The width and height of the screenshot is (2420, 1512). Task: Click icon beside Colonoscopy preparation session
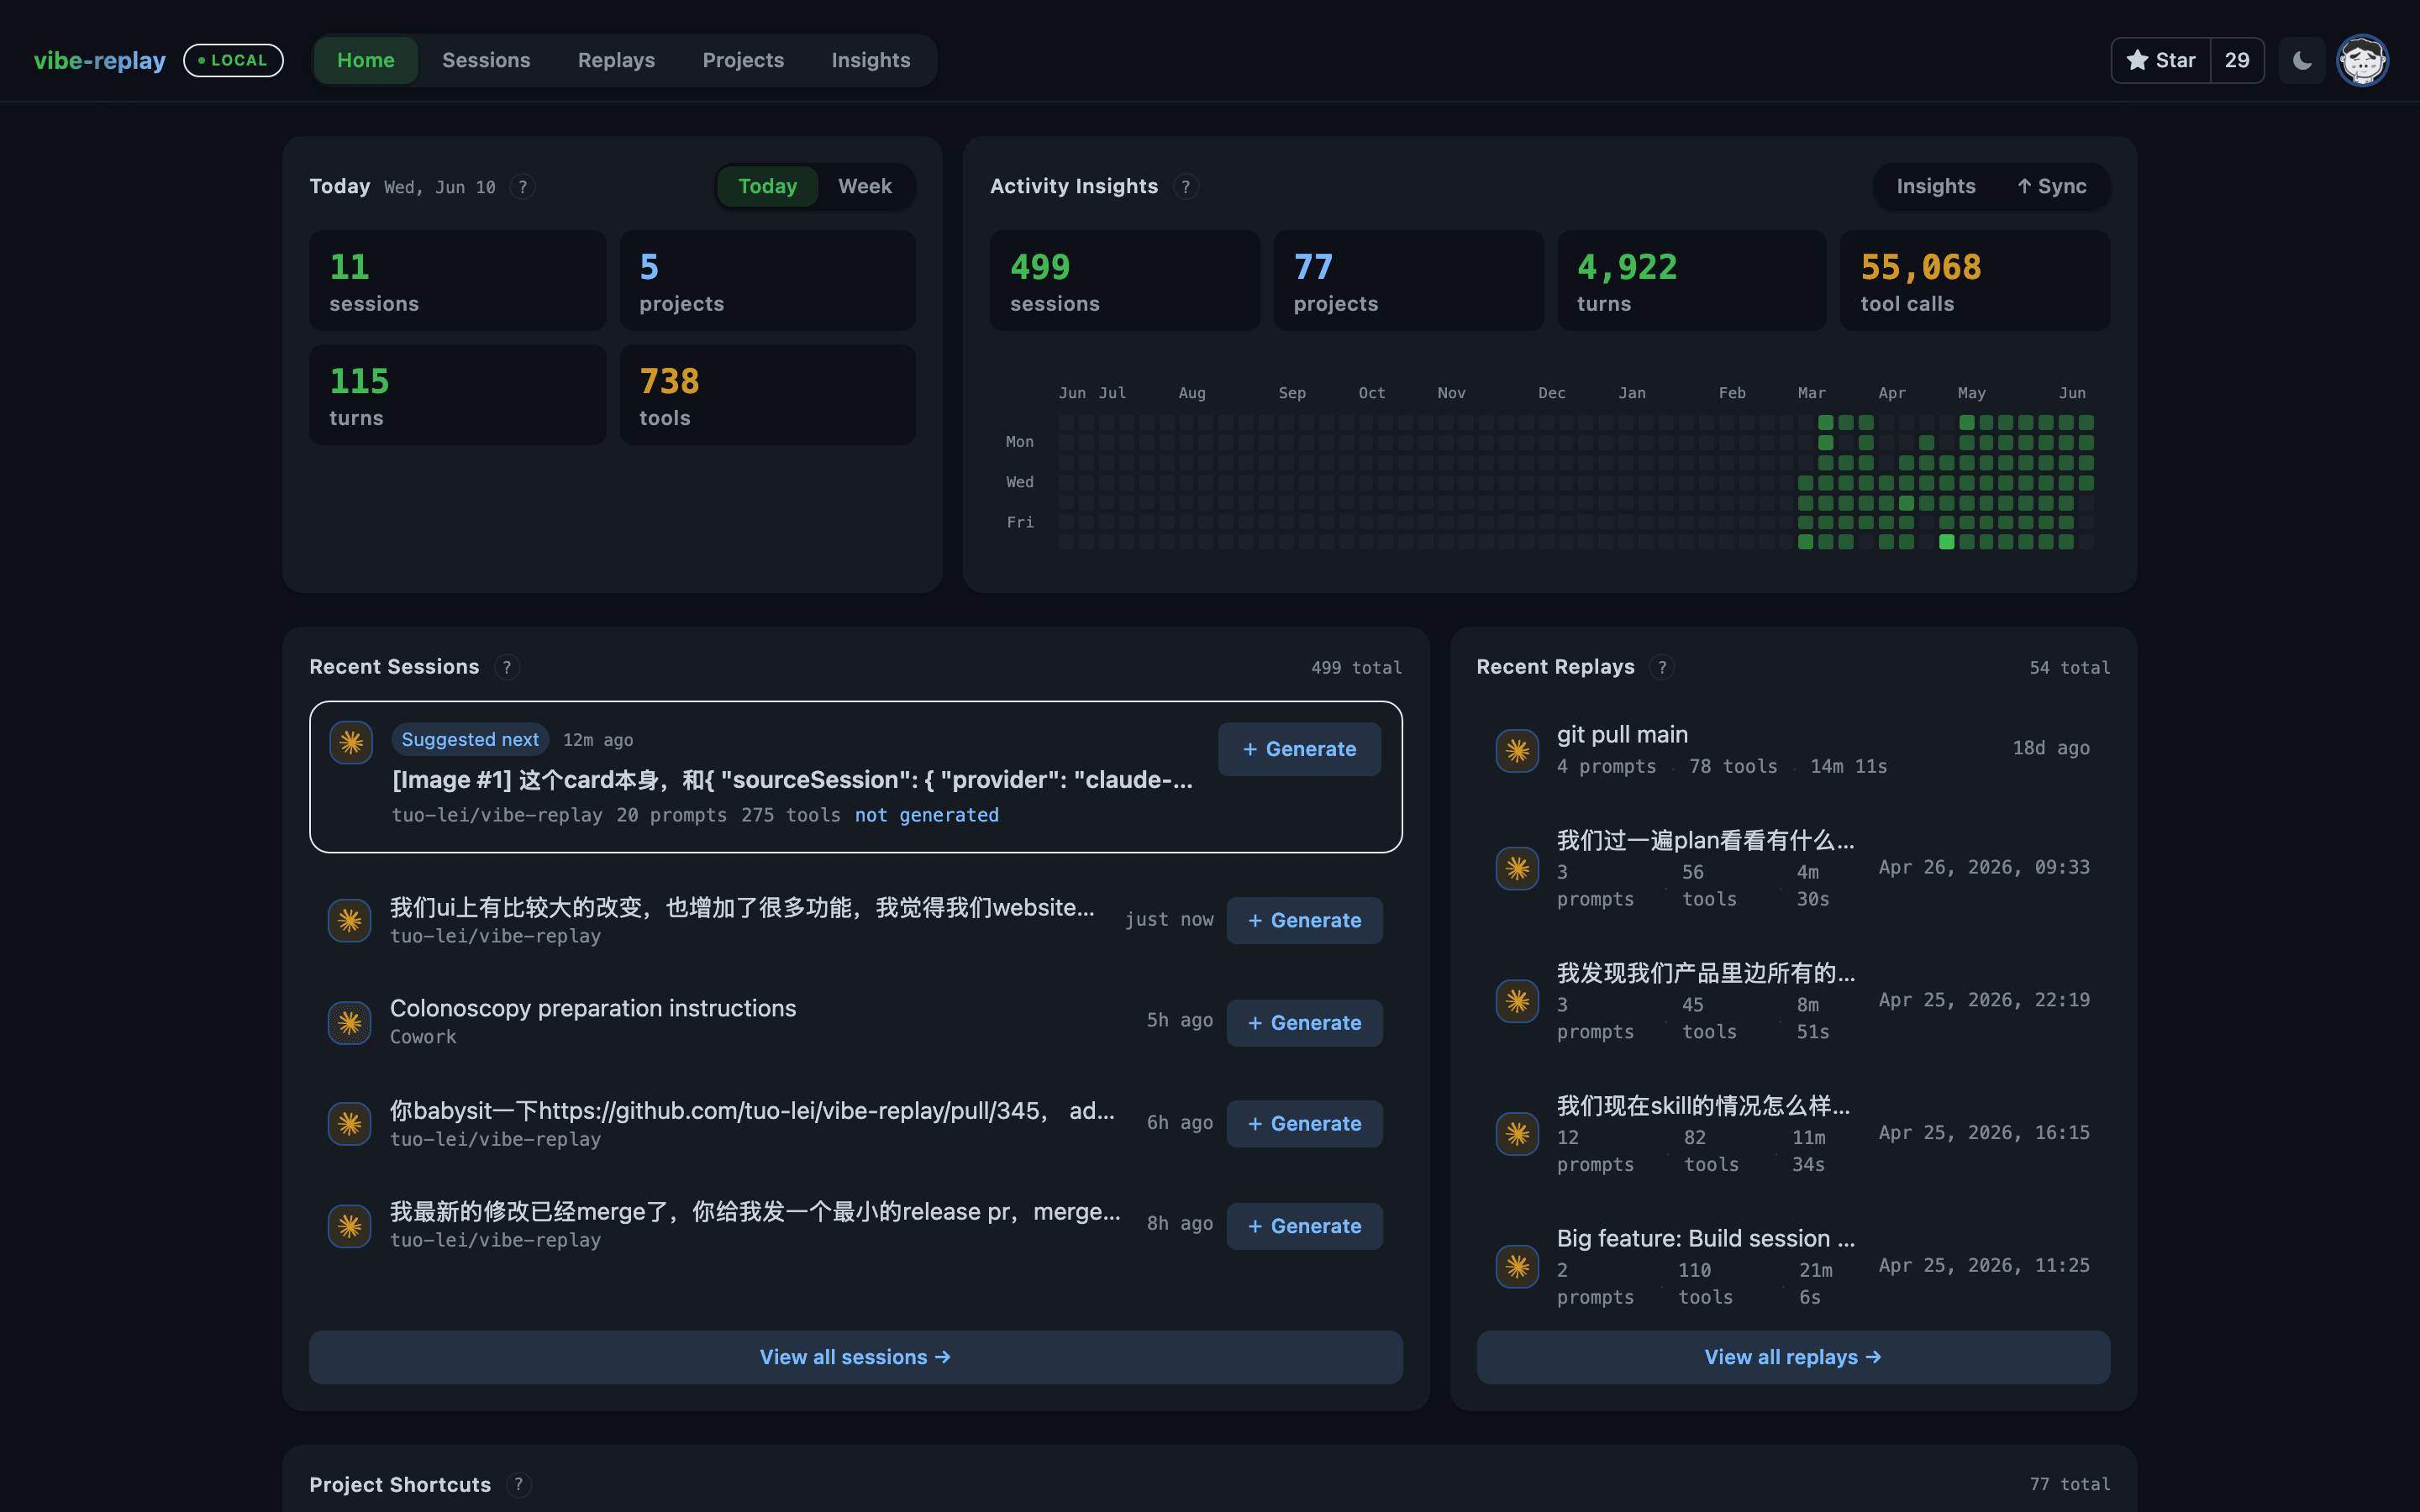tap(350, 1023)
